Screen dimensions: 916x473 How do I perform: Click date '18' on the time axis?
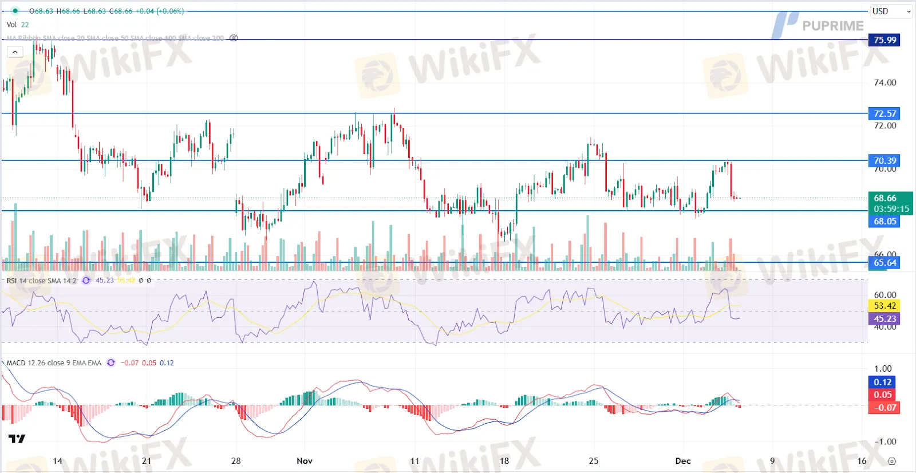pos(504,461)
